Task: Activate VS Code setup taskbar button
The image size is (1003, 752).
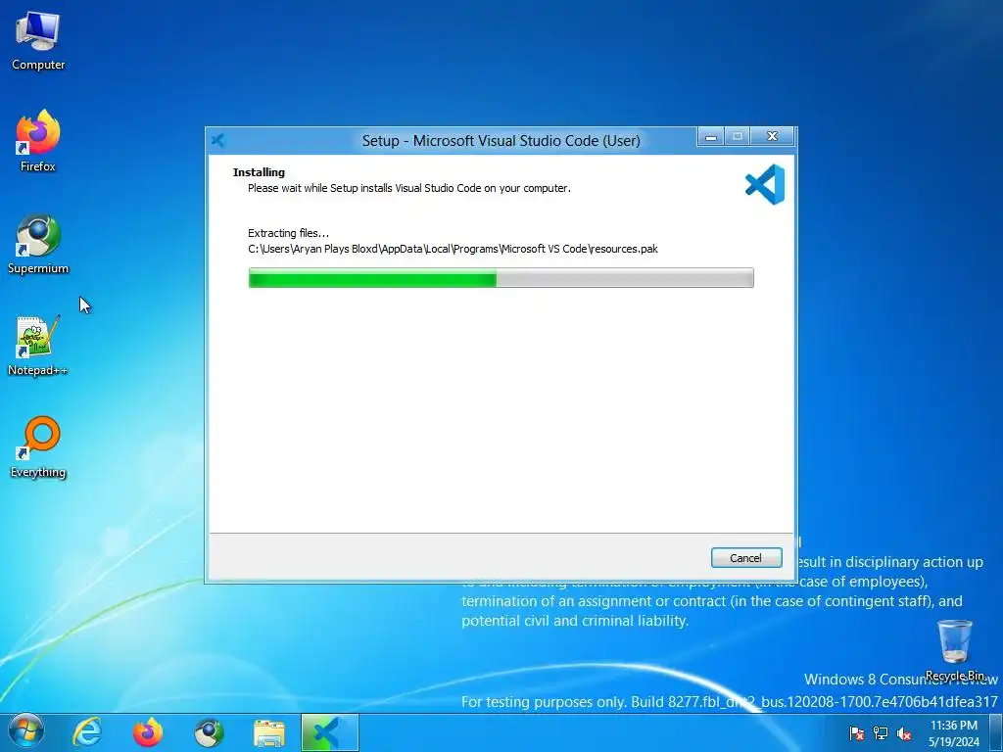Action: click(x=329, y=732)
